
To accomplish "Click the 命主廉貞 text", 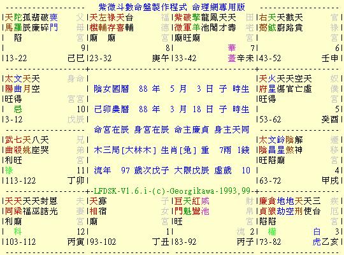I will coord(192,129).
